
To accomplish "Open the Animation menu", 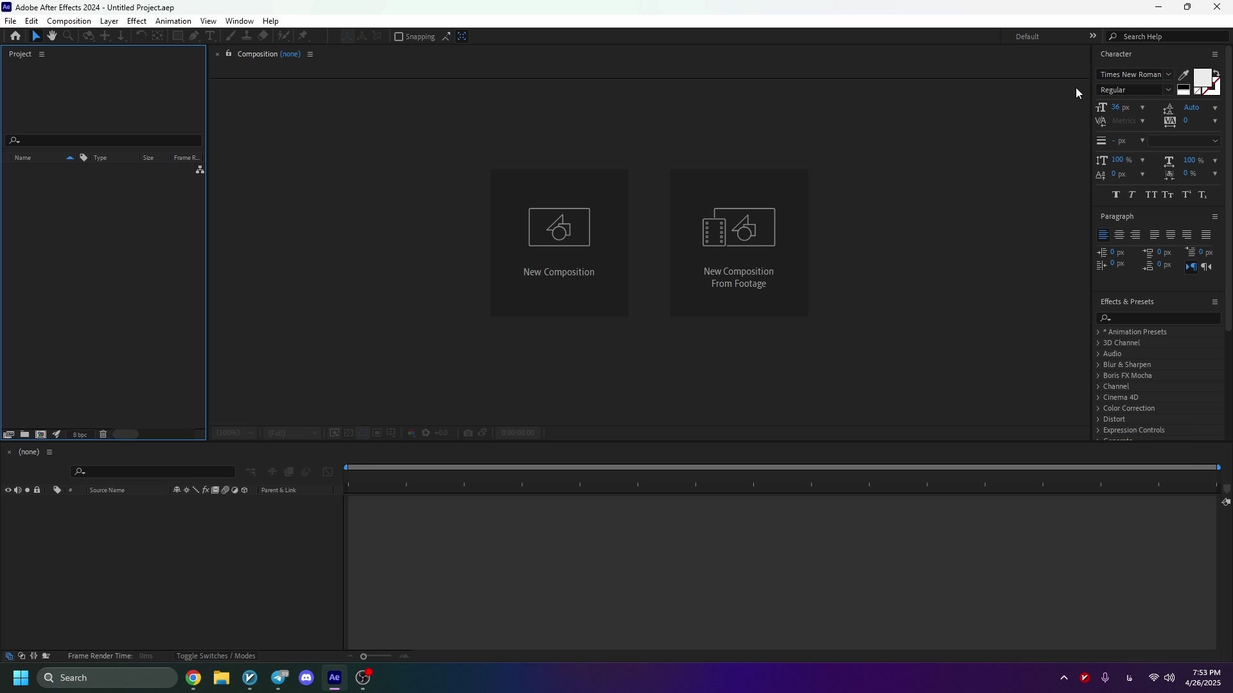I will (173, 21).
